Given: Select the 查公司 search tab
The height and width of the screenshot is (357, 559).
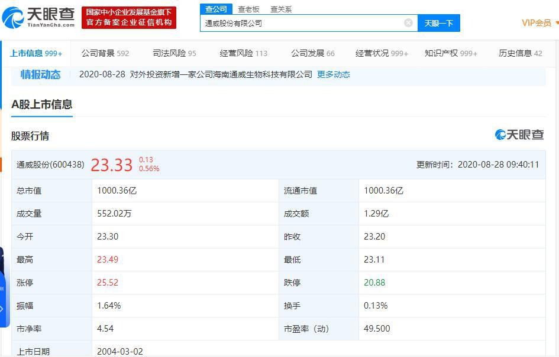Looking at the screenshot, I should click(216, 9).
